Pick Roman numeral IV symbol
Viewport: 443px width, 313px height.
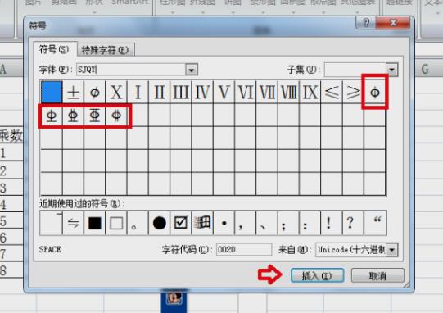[x=202, y=92]
